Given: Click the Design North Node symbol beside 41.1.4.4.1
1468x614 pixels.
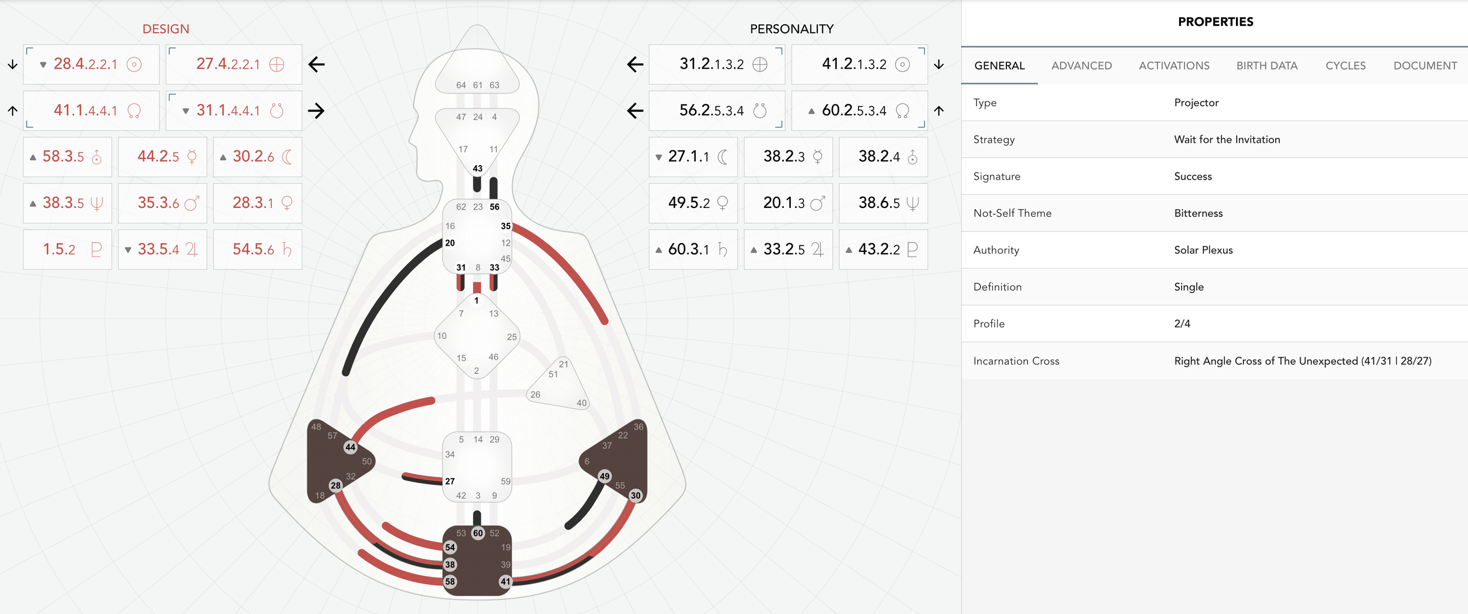Looking at the screenshot, I should coord(134,110).
